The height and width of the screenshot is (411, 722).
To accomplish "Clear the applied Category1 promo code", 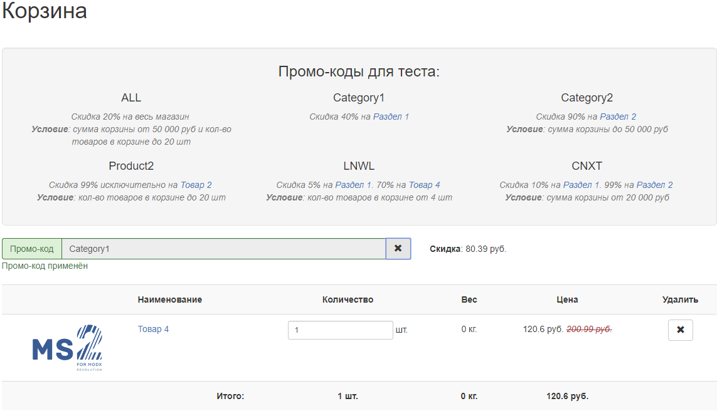I will pos(398,249).
